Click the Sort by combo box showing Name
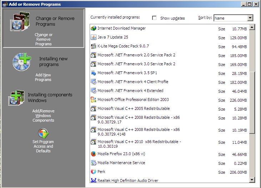261x188 pixels. [233, 18]
